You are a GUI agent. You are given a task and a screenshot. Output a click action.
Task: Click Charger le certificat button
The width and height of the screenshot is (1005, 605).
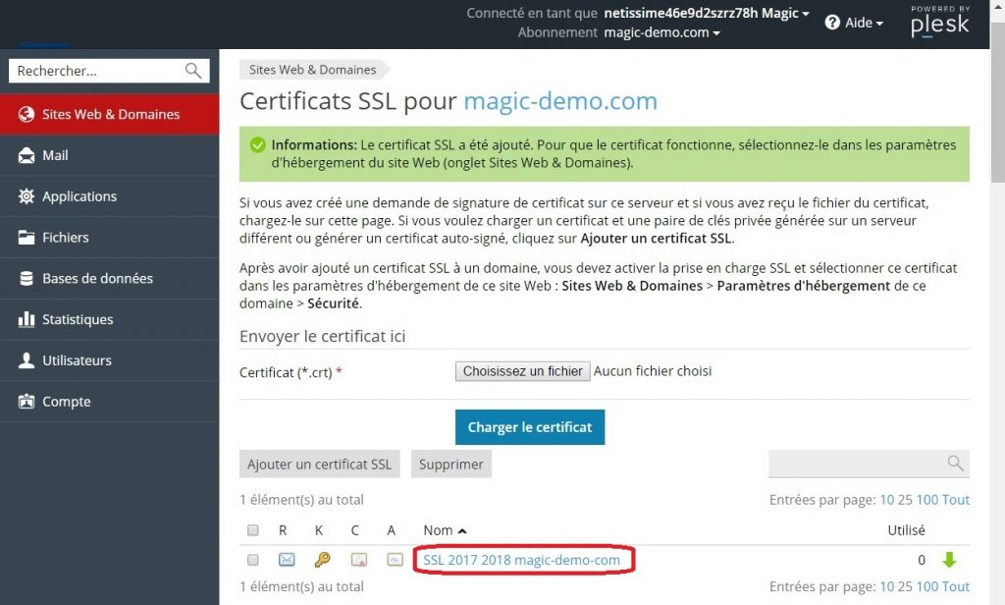pyautogui.click(x=530, y=427)
